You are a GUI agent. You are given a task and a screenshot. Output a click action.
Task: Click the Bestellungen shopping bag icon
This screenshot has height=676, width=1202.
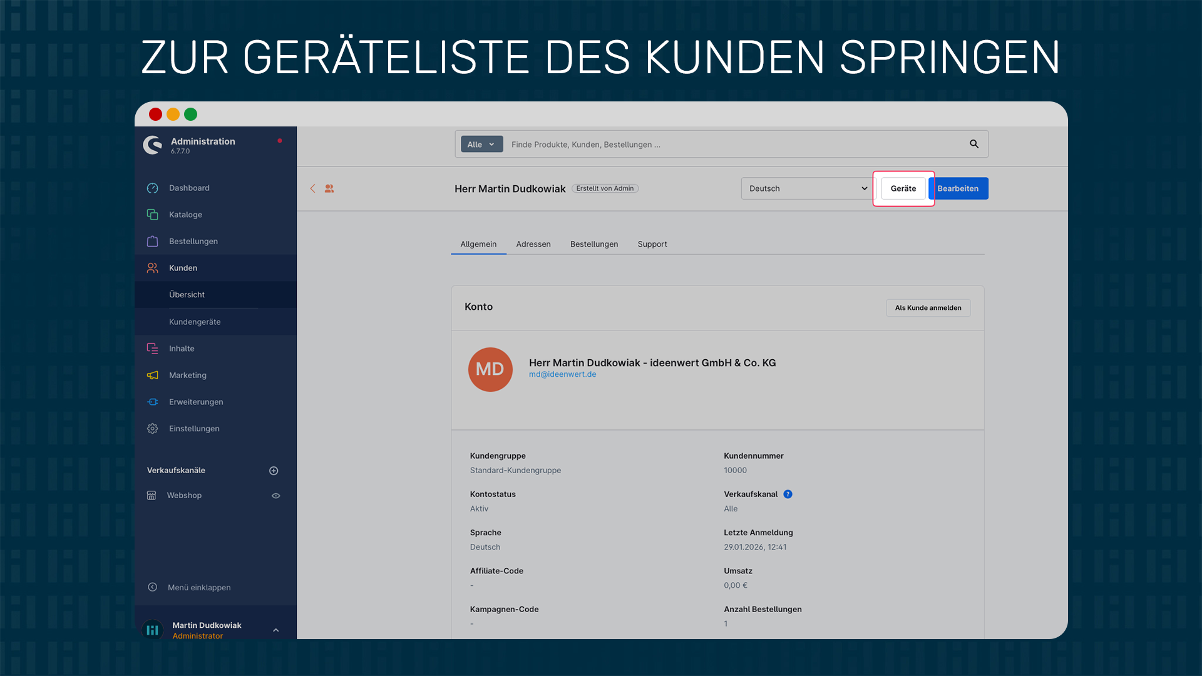click(152, 242)
